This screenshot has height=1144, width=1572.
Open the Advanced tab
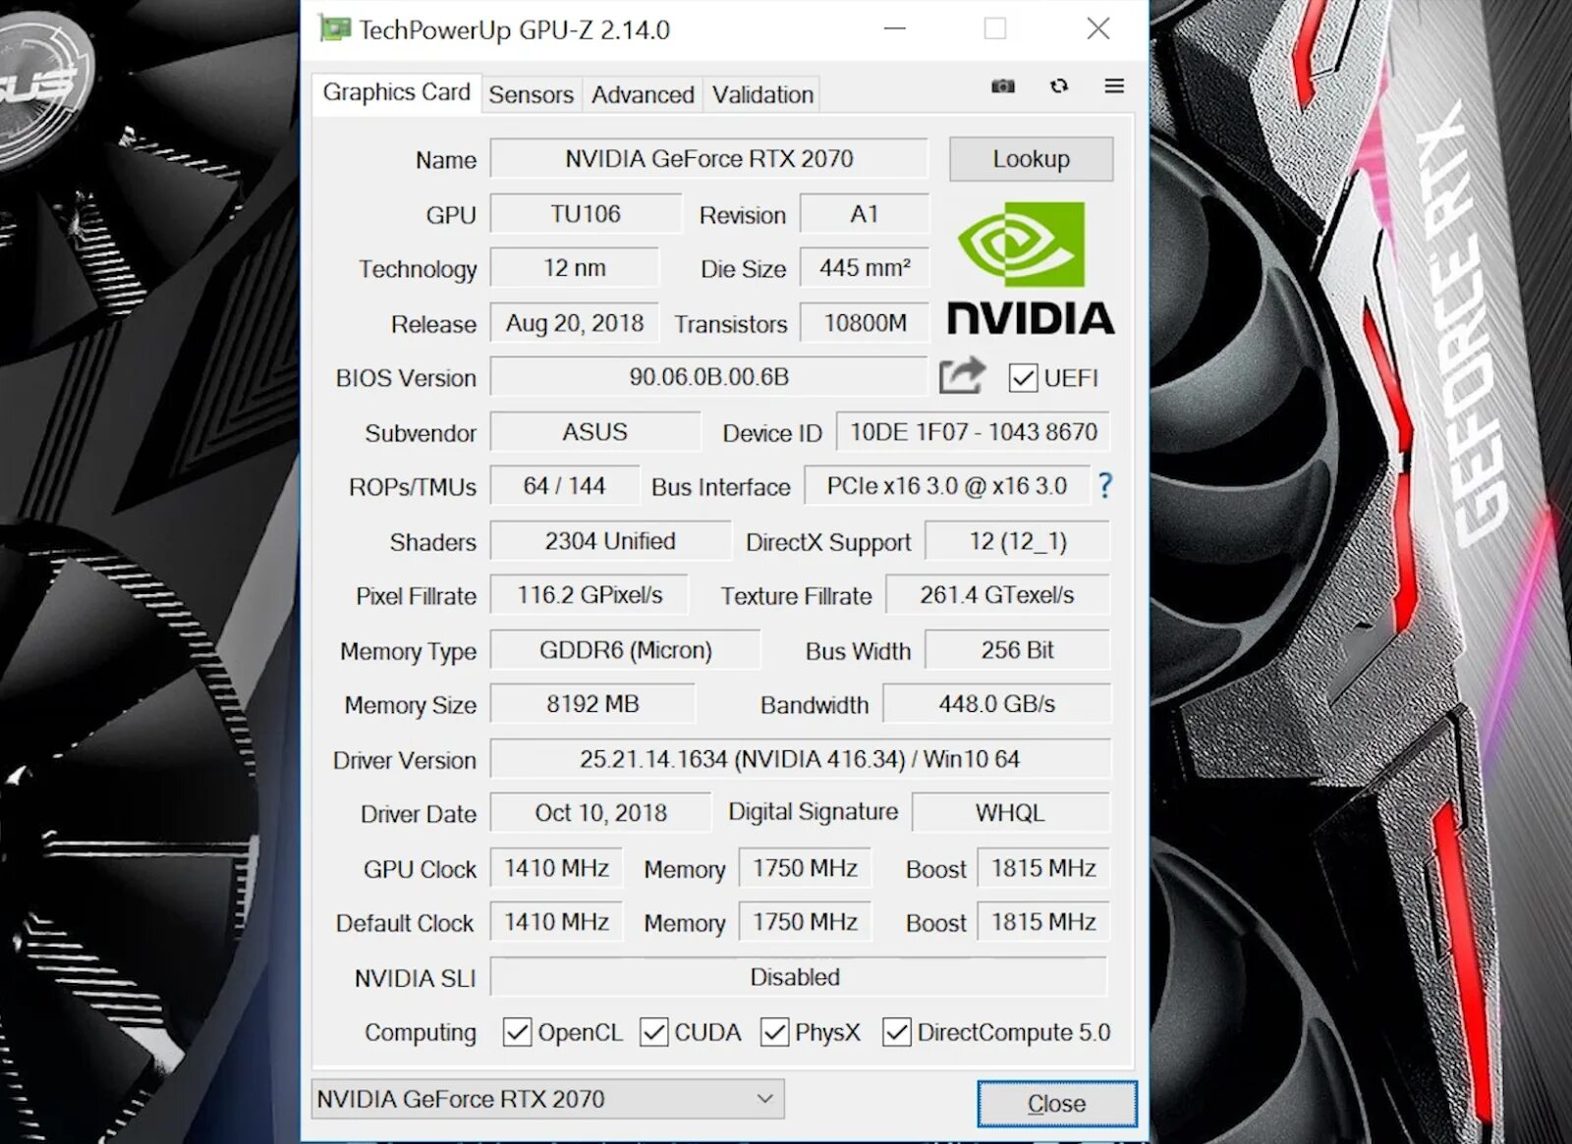(x=643, y=95)
